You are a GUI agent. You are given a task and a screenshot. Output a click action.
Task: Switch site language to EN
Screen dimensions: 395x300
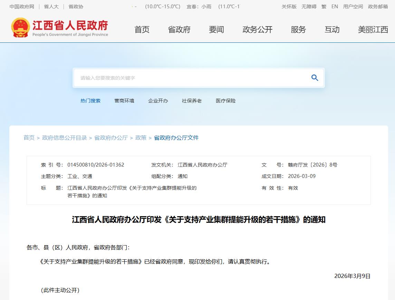[335, 7]
